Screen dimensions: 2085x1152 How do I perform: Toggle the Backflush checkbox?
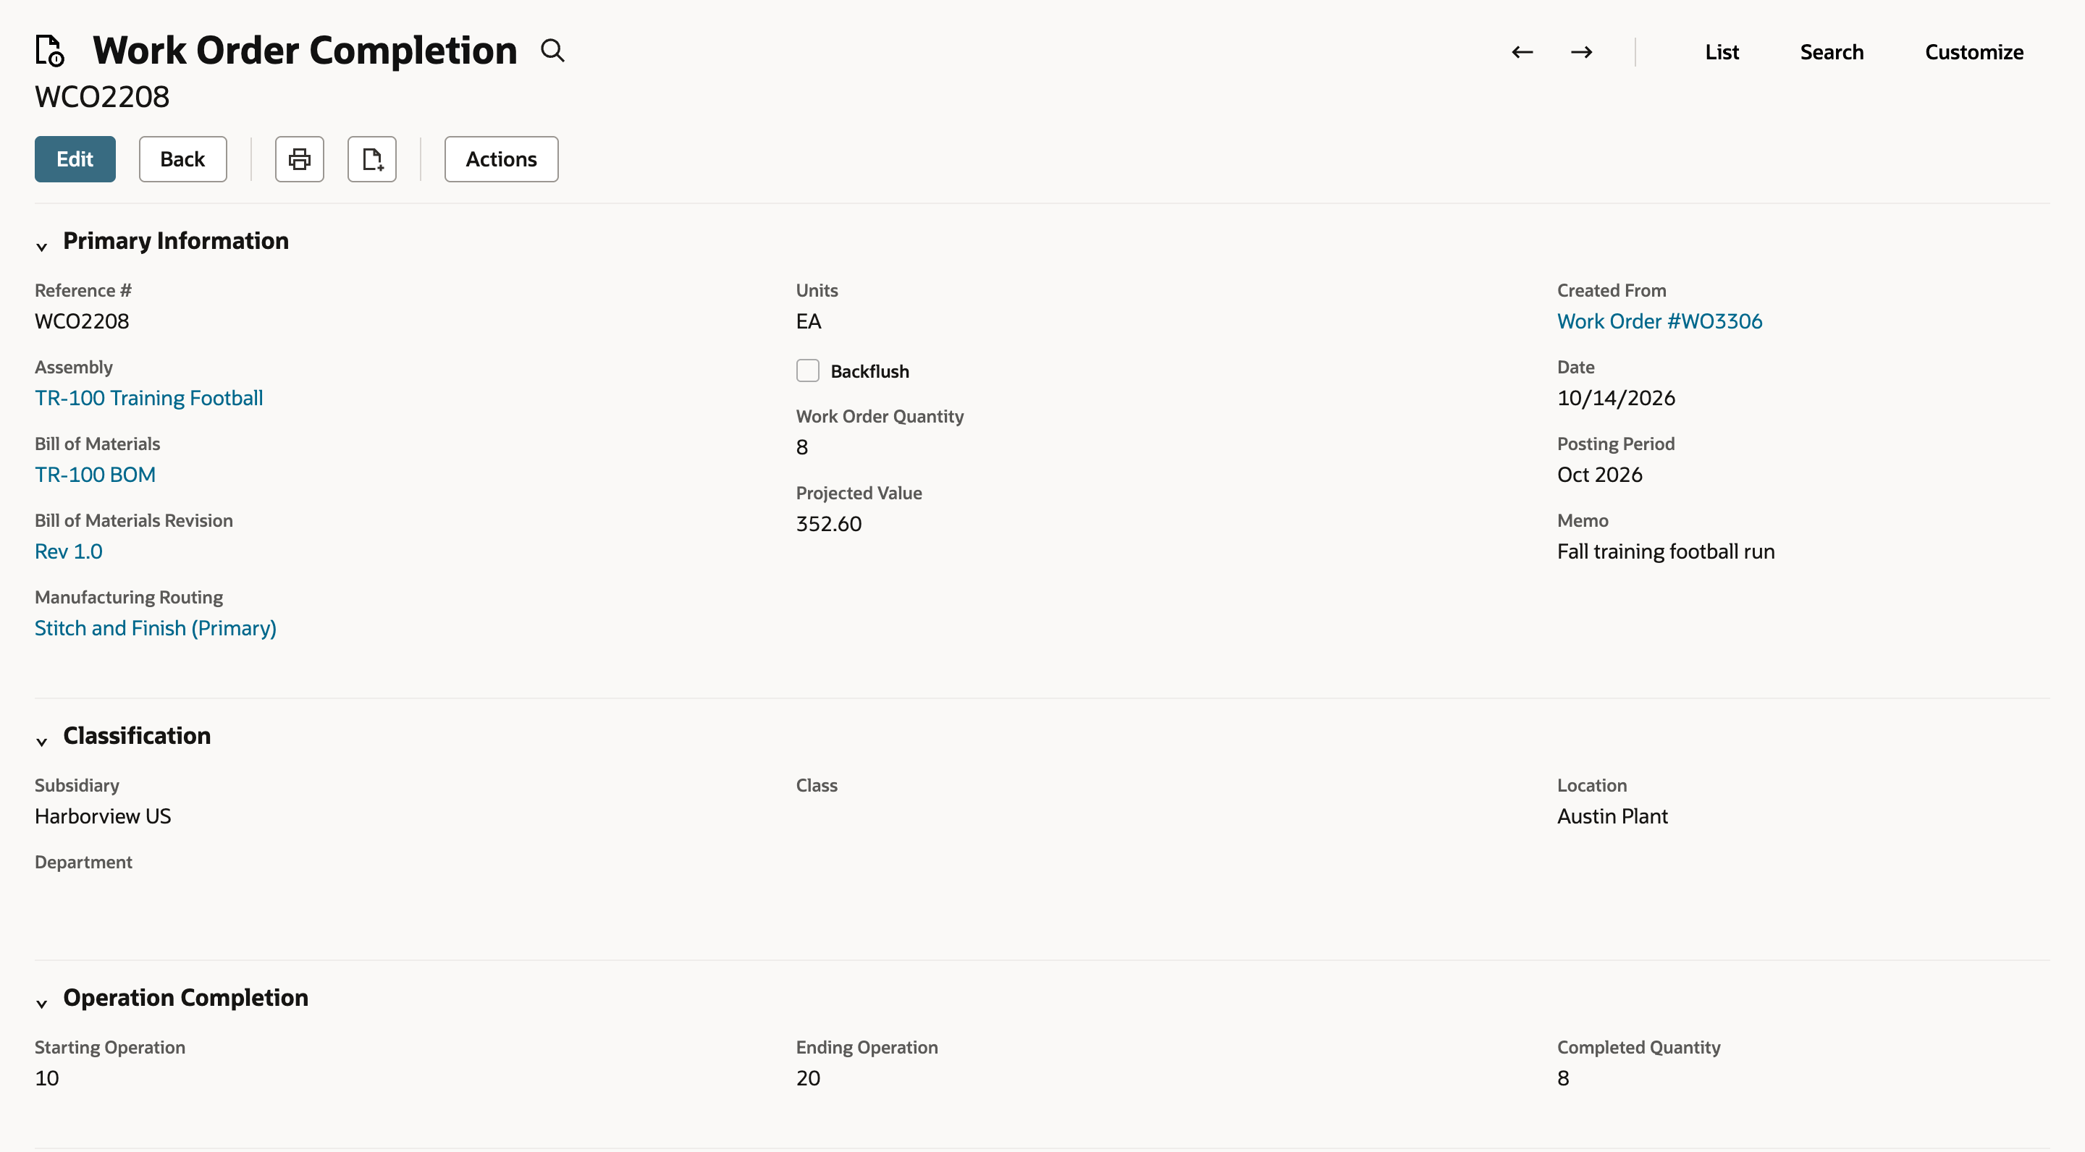[x=808, y=370]
